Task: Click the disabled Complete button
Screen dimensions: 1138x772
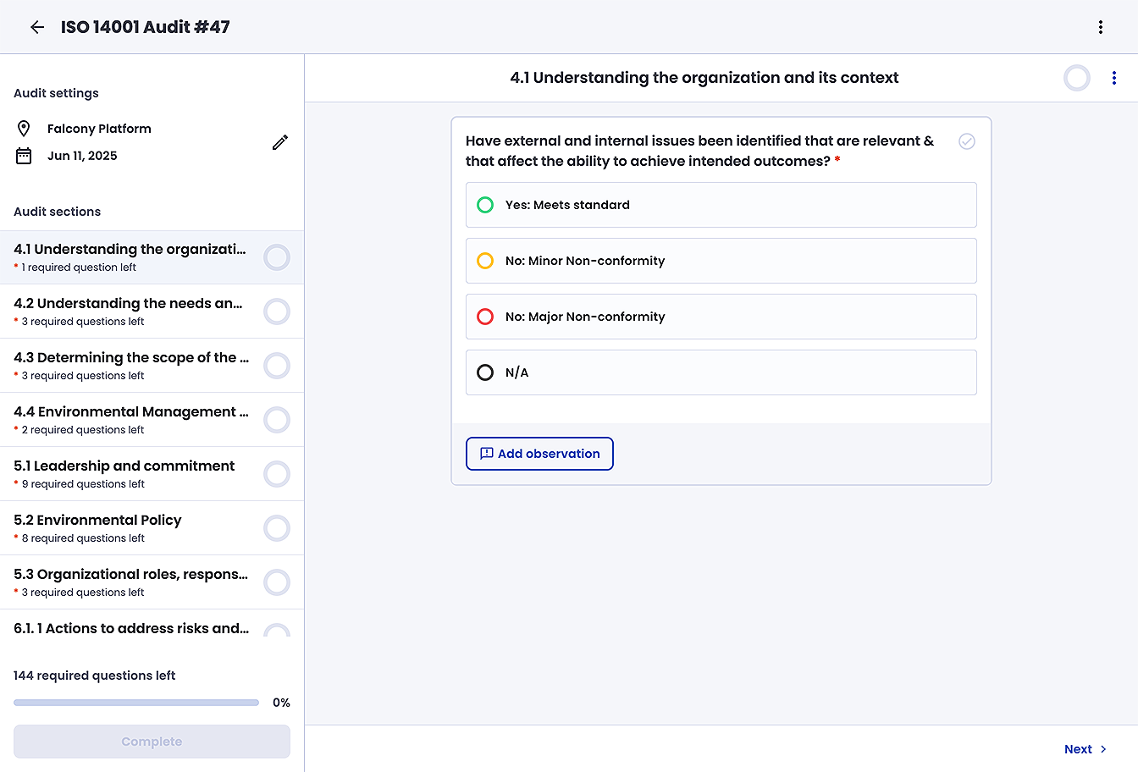Action: [152, 742]
